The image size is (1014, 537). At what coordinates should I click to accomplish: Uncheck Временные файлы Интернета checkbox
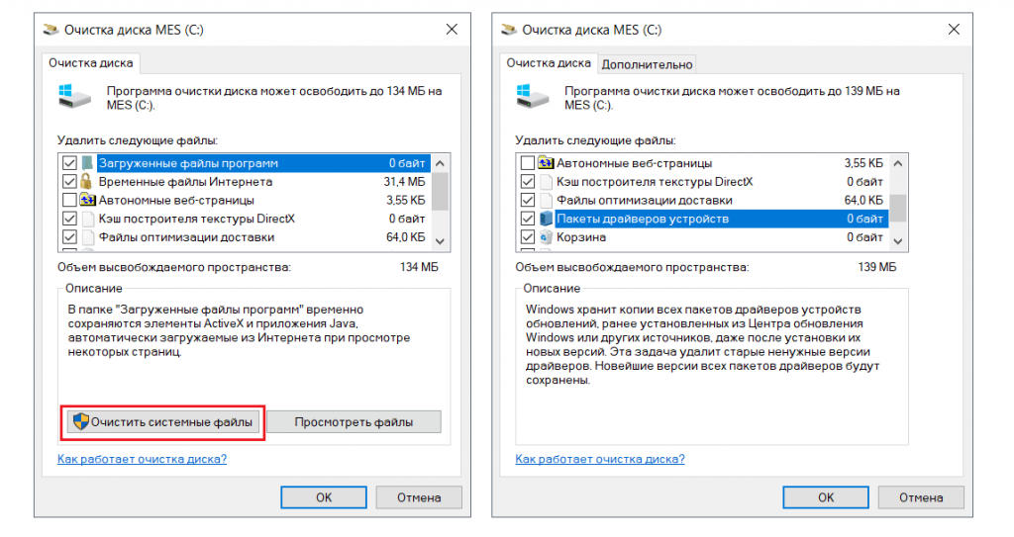(69, 182)
